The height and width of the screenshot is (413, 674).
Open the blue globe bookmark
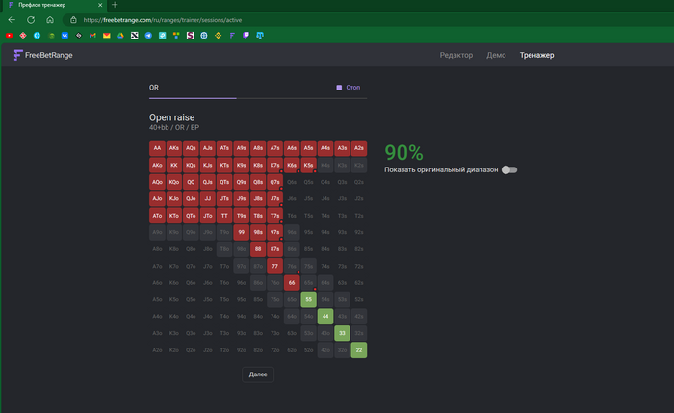point(204,36)
